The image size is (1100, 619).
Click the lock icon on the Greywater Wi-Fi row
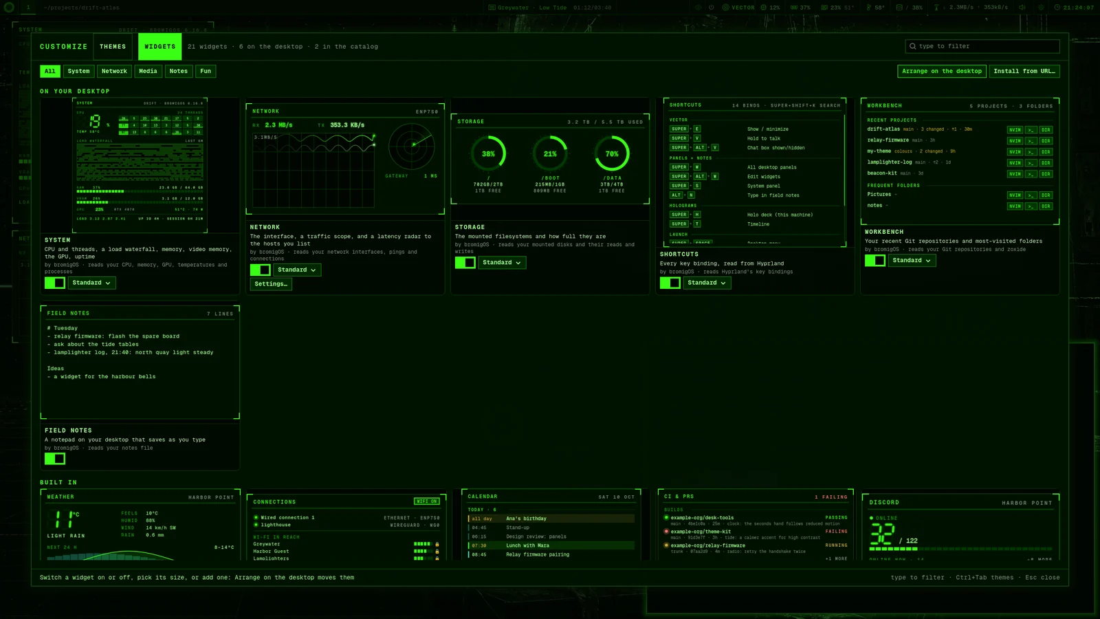437,544
